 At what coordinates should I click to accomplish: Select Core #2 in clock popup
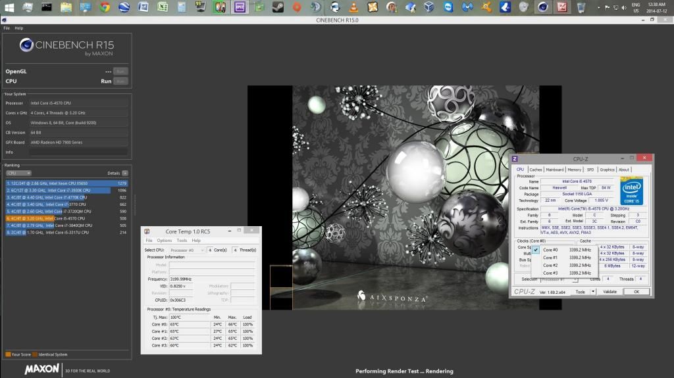coord(550,265)
